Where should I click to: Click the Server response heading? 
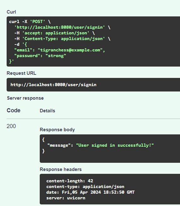25,98
